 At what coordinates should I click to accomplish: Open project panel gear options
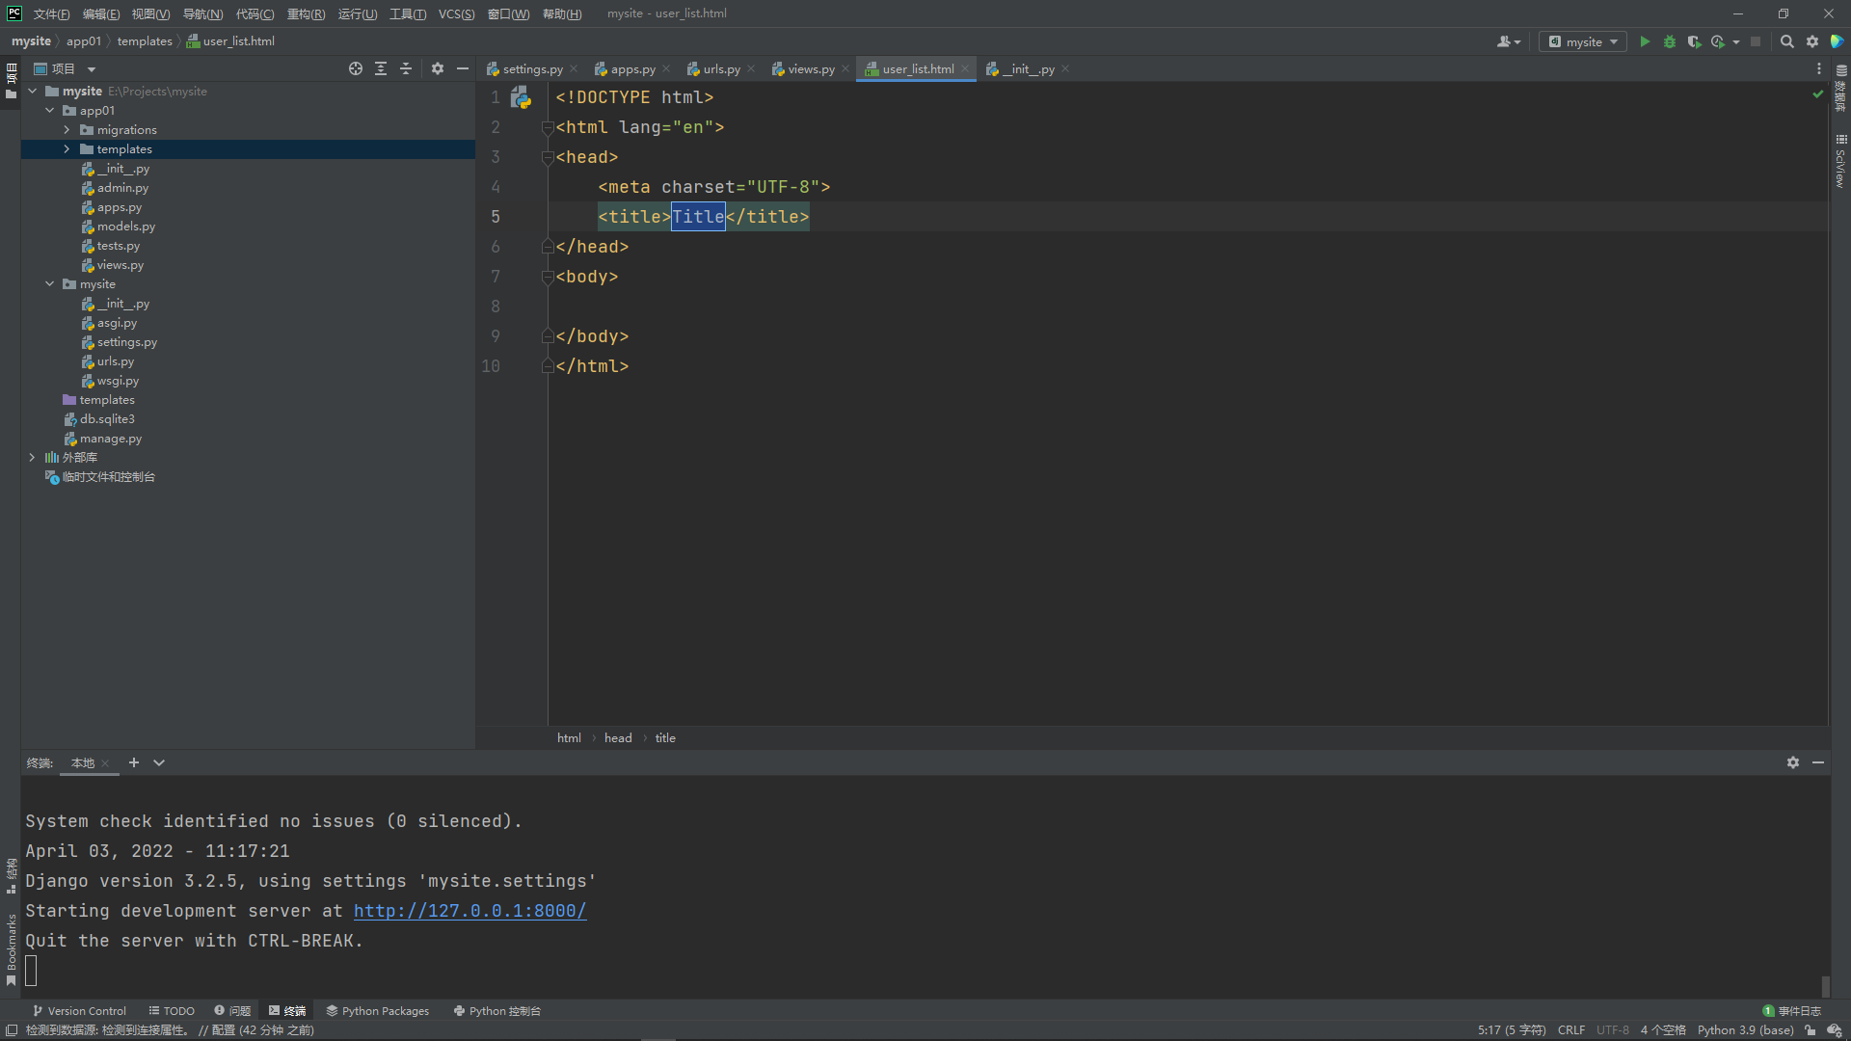pyautogui.click(x=438, y=68)
